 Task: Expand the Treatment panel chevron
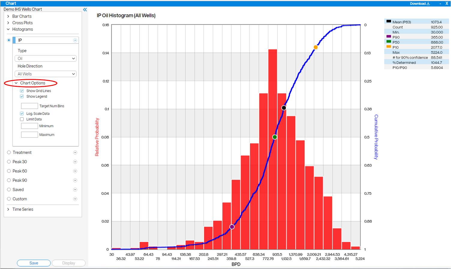(75, 153)
